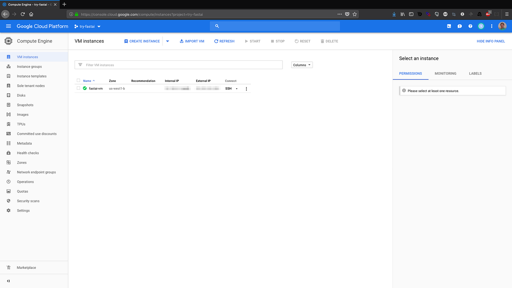
Task: Open the help question mark icon
Action: coord(470,26)
